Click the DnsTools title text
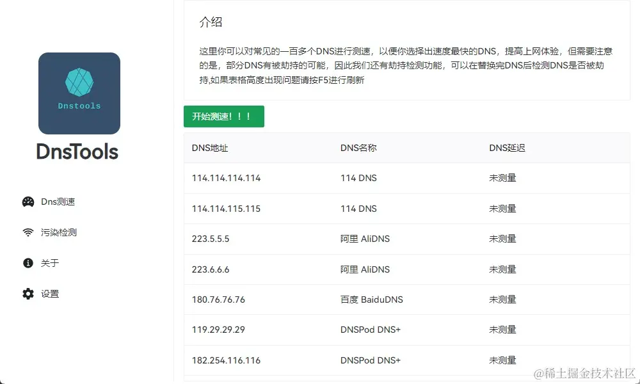This screenshot has height=384, width=640. 77,152
